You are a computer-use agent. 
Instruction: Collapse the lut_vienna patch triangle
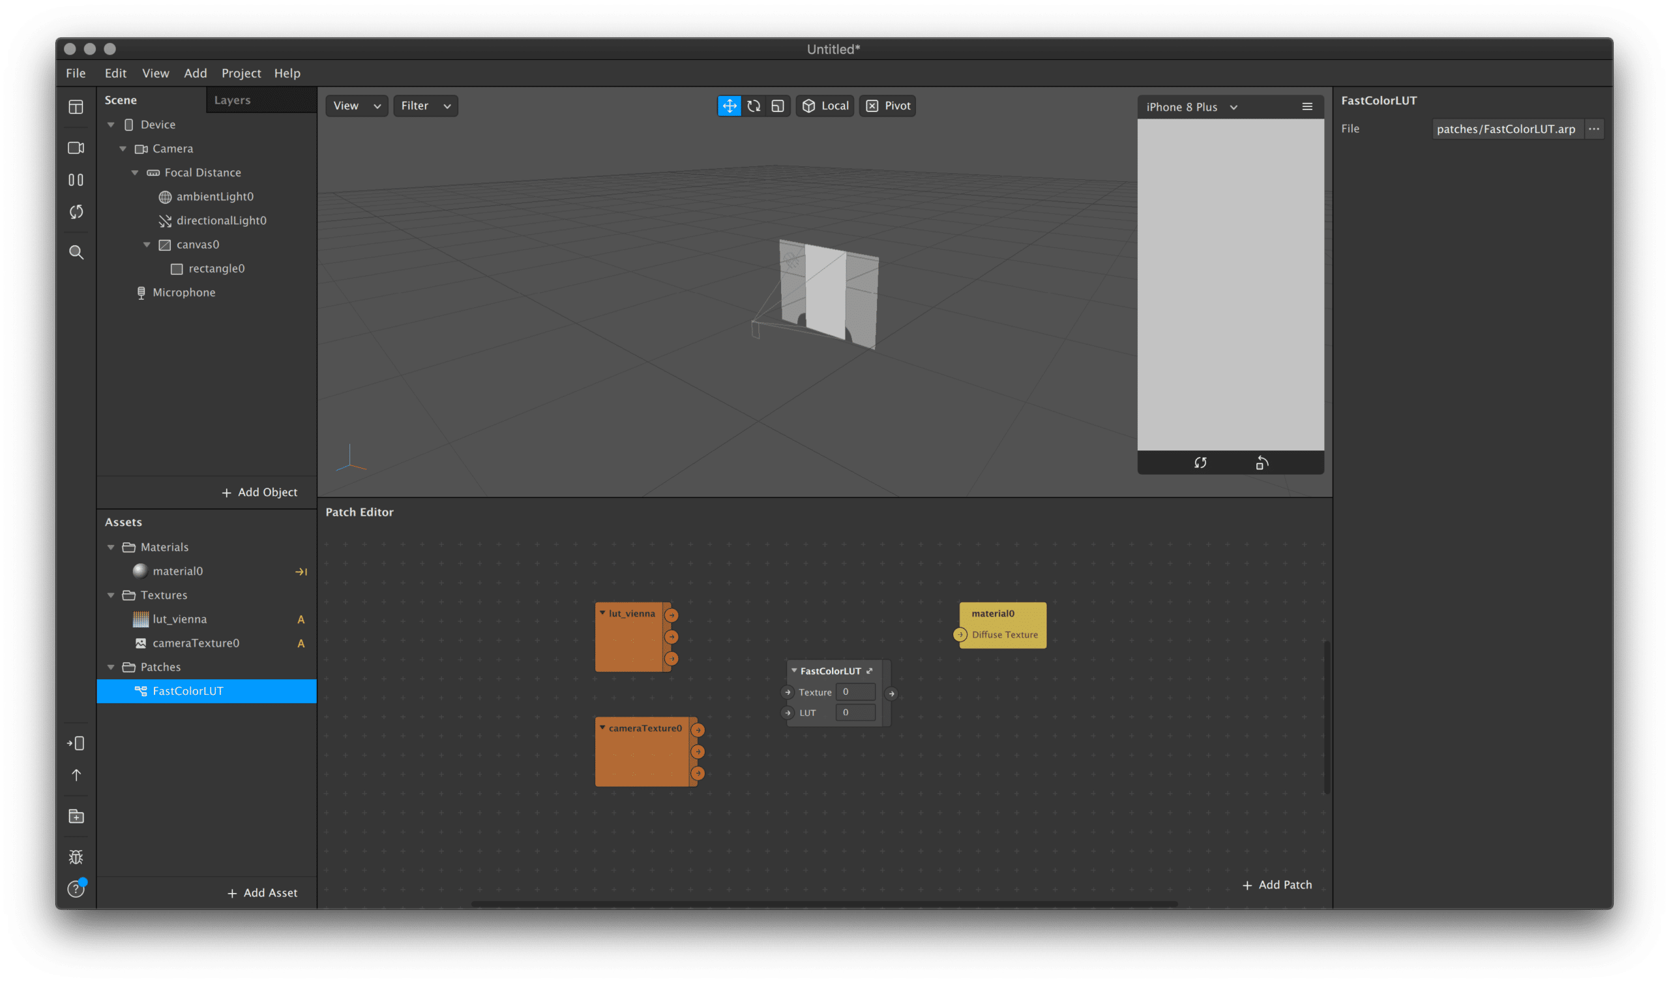click(x=602, y=613)
